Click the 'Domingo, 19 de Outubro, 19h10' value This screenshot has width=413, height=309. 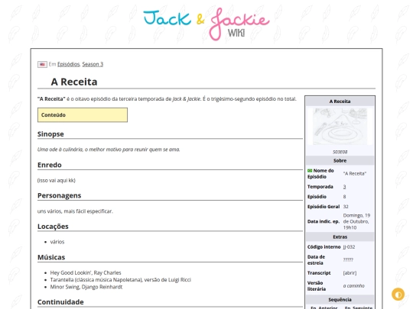click(x=356, y=221)
